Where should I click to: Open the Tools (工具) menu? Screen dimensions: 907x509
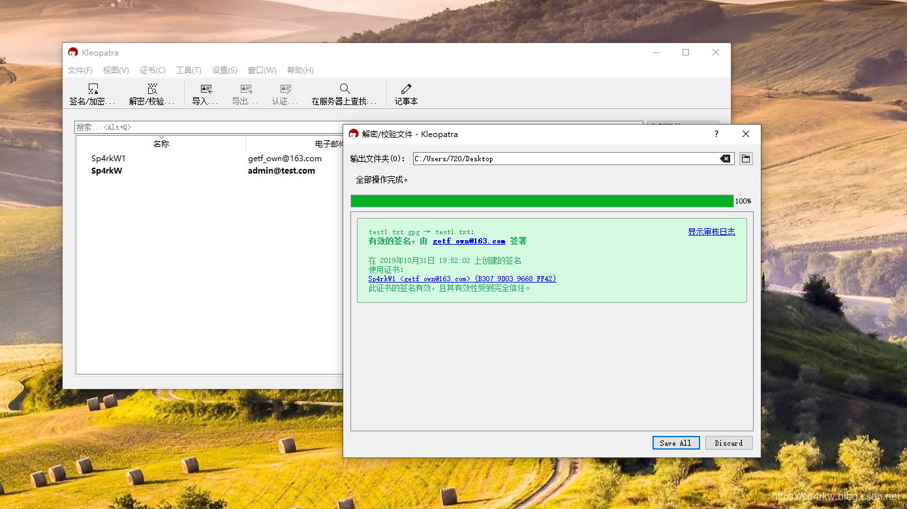pyautogui.click(x=189, y=70)
